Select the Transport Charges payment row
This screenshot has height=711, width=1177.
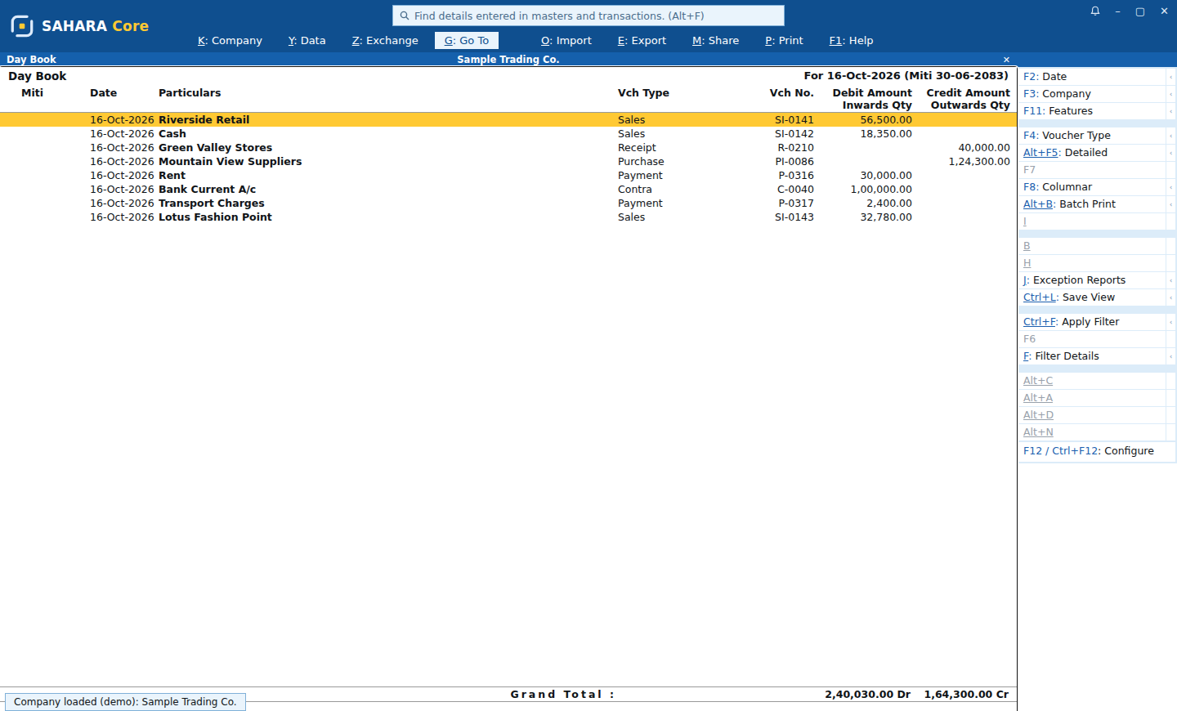coord(508,203)
